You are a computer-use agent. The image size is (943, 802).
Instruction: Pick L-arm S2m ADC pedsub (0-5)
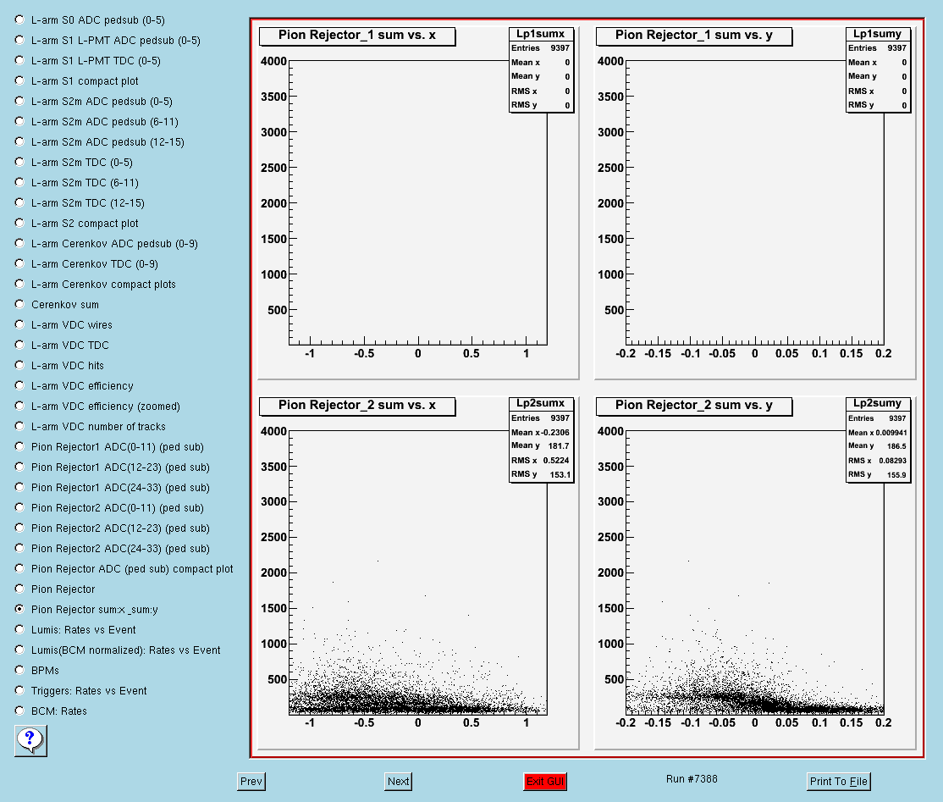pos(19,101)
